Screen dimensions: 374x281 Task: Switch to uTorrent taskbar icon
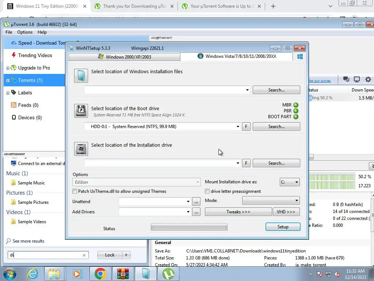point(168,274)
